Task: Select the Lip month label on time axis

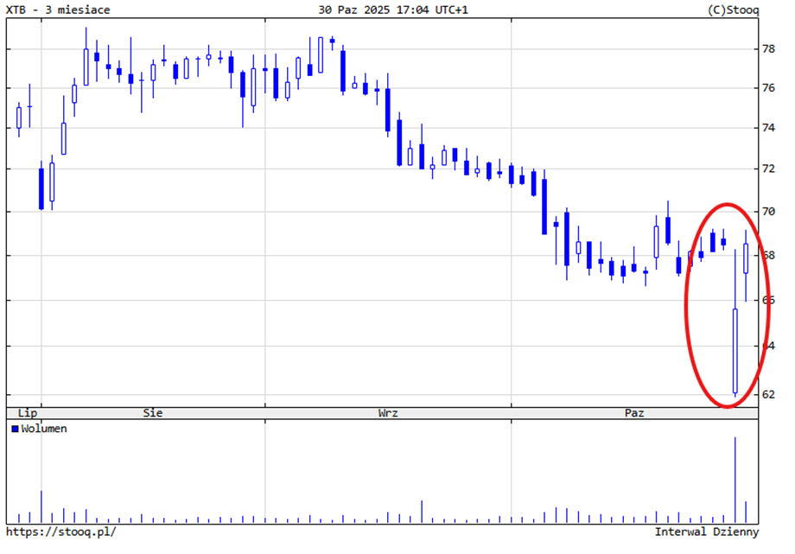Action: (28, 413)
